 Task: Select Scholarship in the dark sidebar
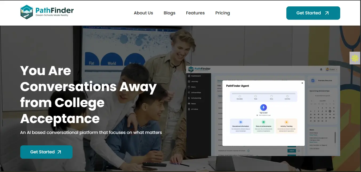coord(196,98)
